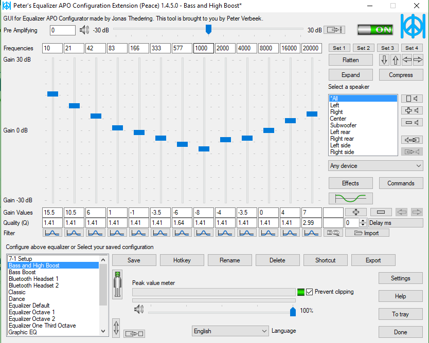
Task: Click the green figure icon by Peak meter
Action: pyautogui.click(x=117, y=284)
